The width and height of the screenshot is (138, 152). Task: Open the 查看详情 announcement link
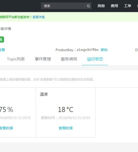[x=39, y=17]
